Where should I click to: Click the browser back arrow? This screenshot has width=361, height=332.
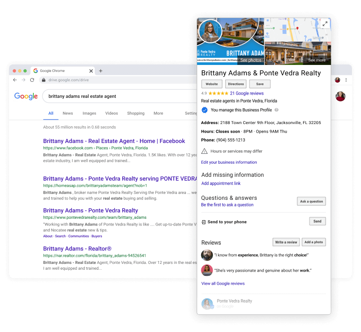point(15,80)
